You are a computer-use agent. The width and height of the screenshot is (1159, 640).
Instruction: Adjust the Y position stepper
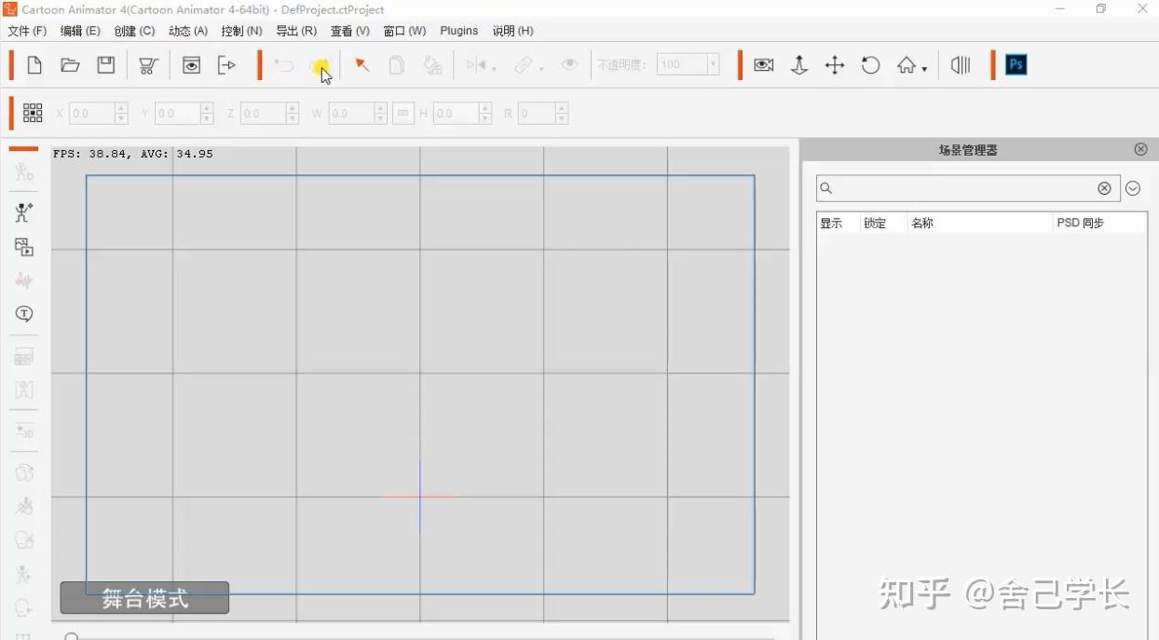(x=207, y=114)
